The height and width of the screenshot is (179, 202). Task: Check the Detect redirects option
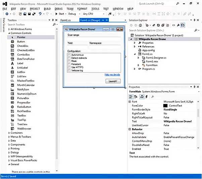[69, 58]
